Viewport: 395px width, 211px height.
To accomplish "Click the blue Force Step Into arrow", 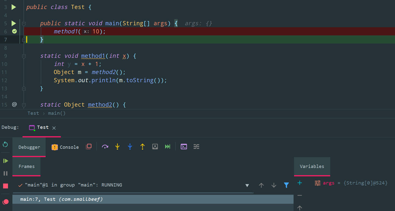I will tap(130, 147).
